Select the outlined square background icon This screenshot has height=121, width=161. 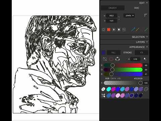103,30
